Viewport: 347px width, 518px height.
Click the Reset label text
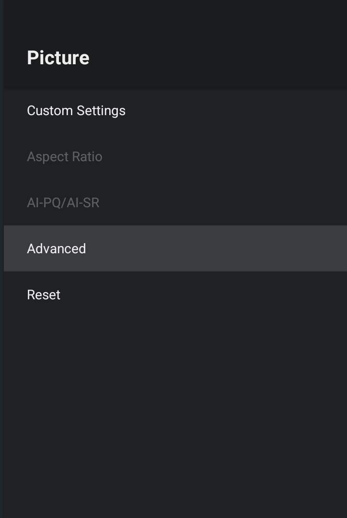click(x=44, y=294)
